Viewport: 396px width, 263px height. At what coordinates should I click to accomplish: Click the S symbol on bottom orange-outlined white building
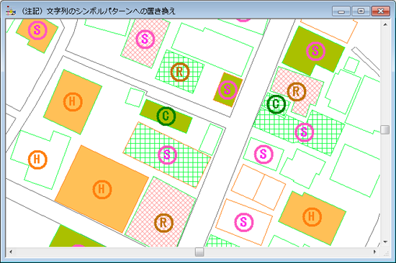(243, 222)
